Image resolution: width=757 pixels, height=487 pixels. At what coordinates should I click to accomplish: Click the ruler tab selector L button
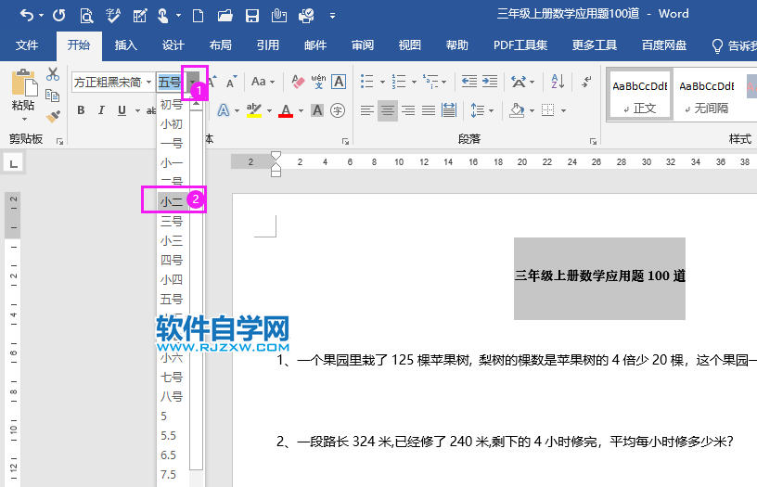(x=14, y=163)
